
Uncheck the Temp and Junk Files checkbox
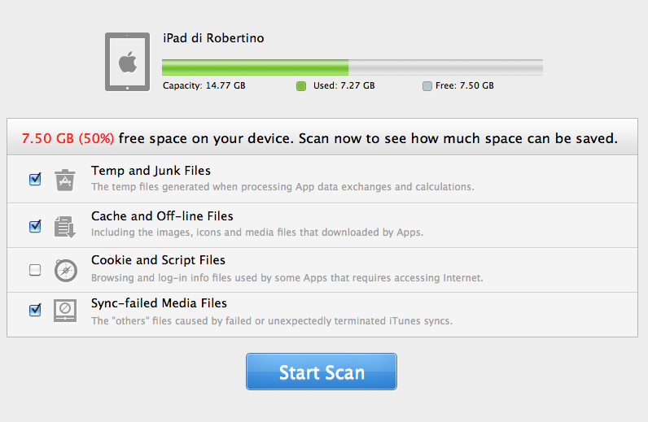[35, 179]
